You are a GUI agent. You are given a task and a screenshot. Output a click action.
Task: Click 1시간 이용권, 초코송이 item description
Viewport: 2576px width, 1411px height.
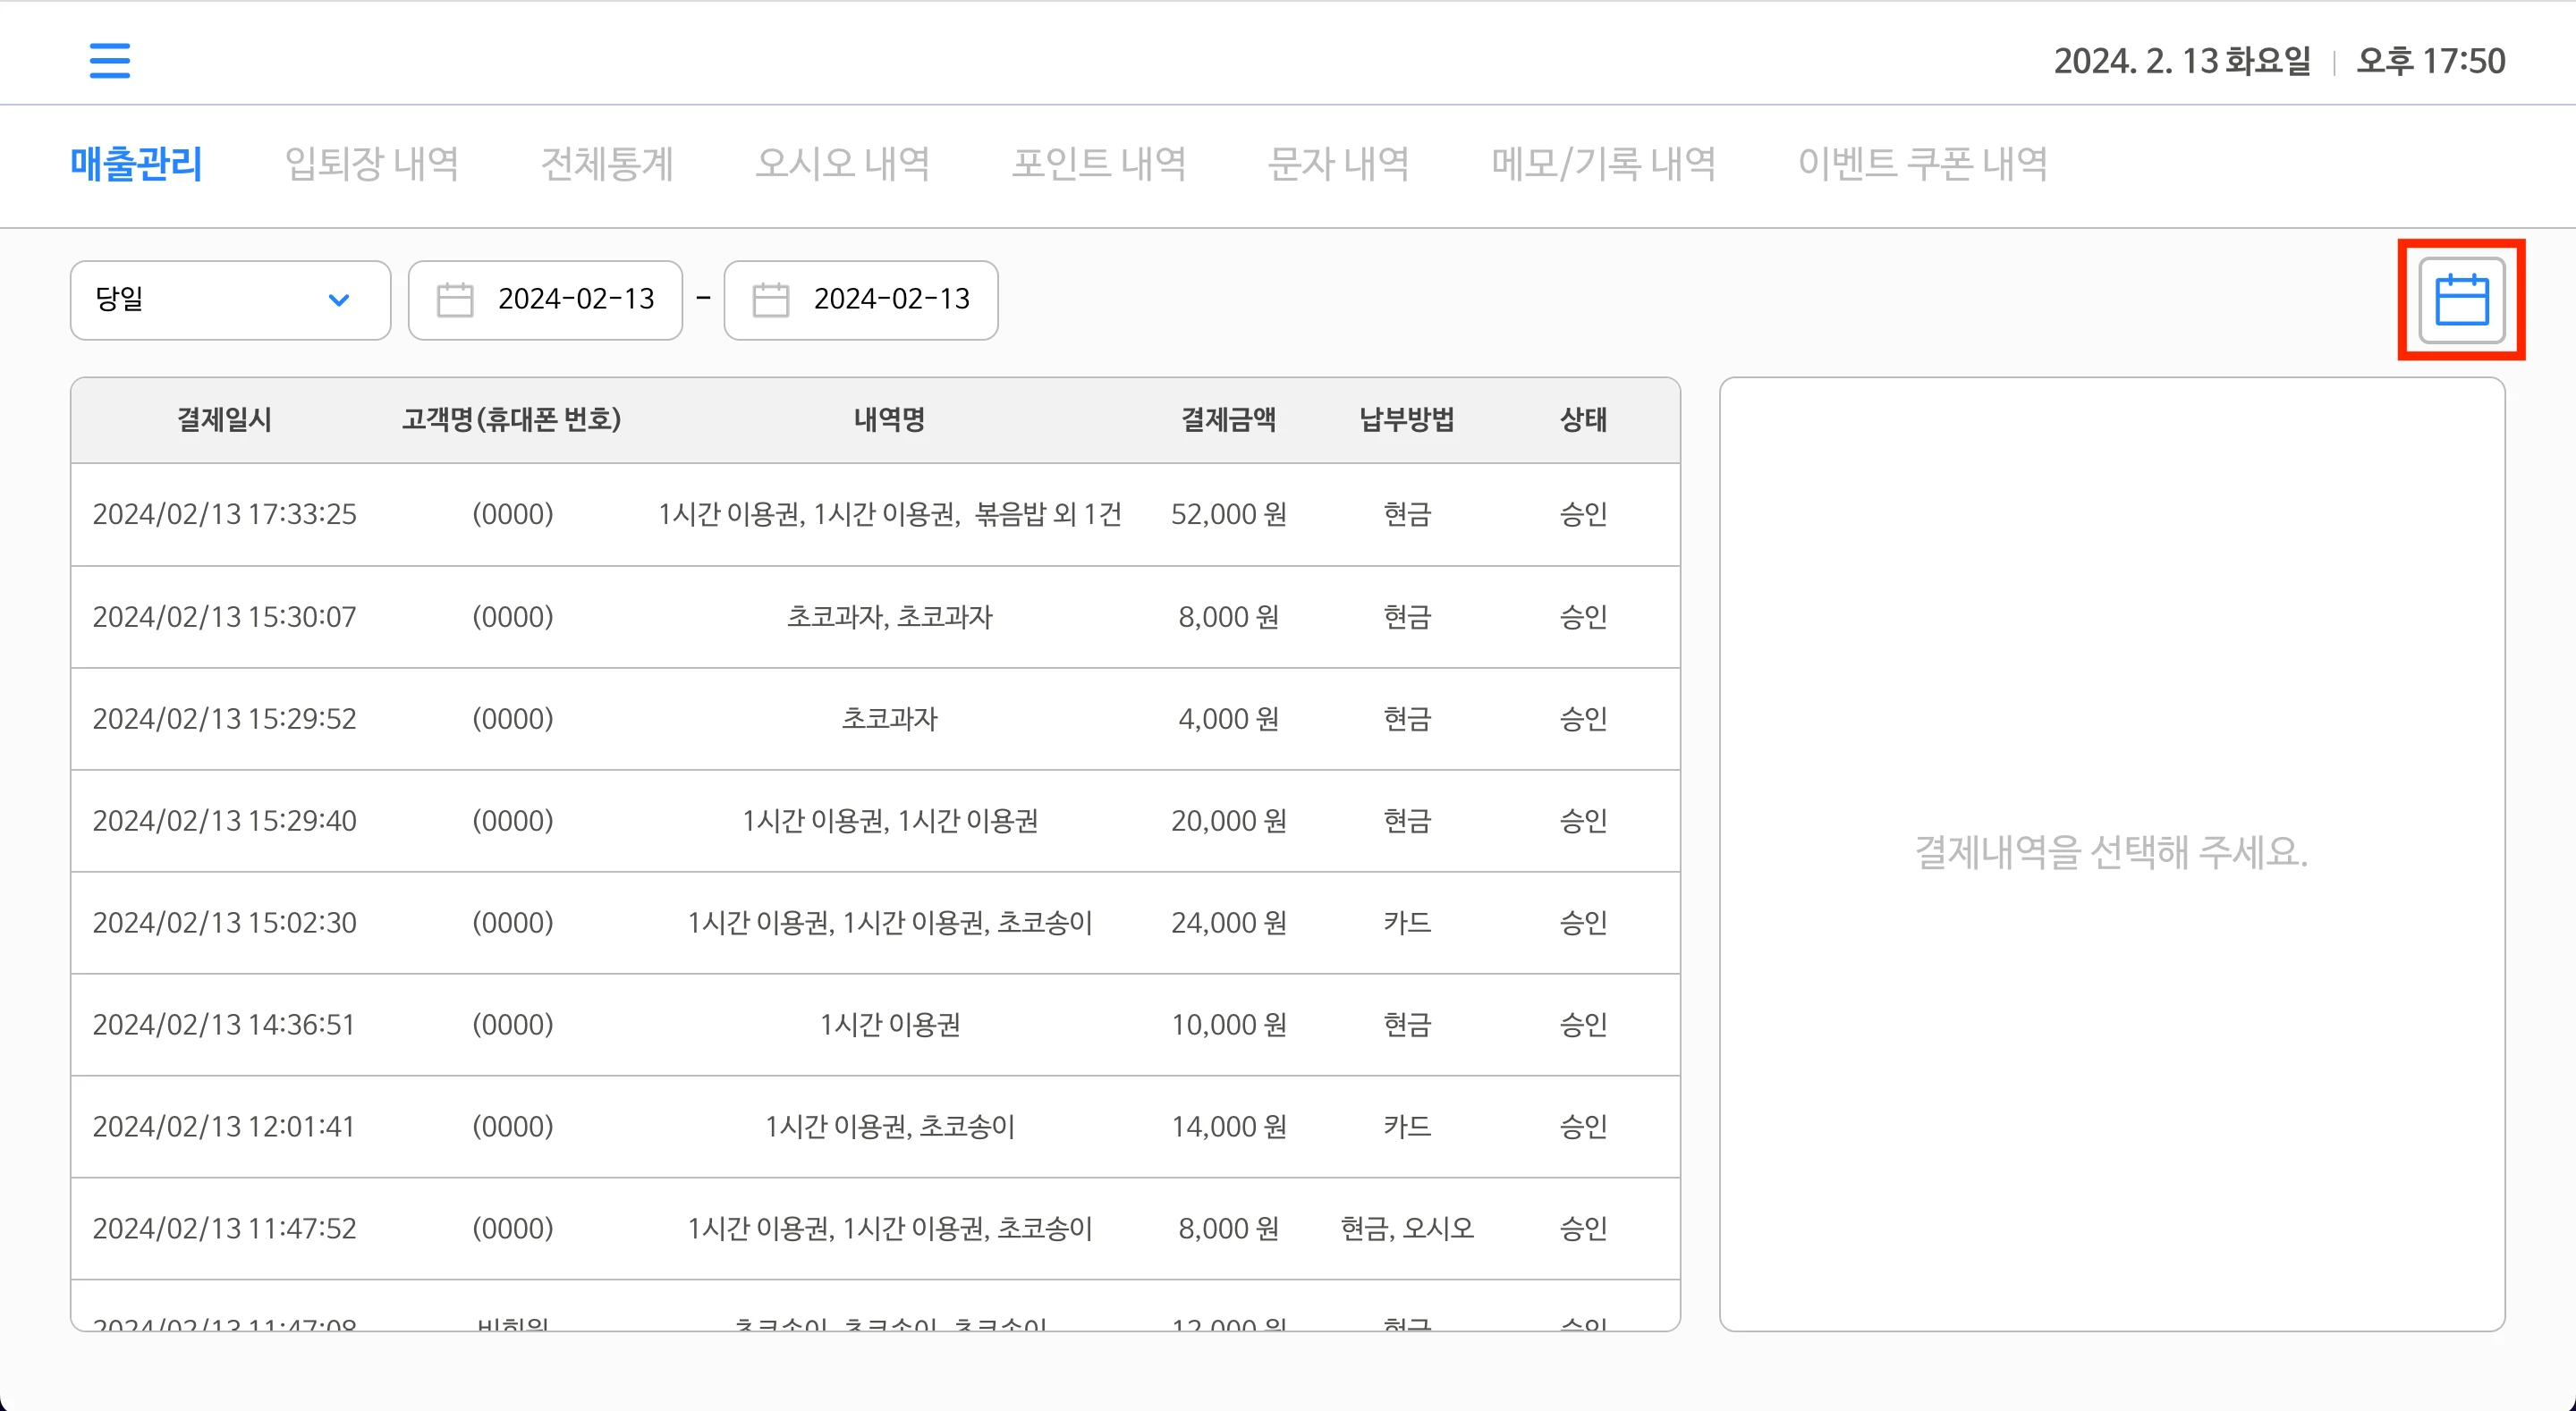(x=890, y=1127)
